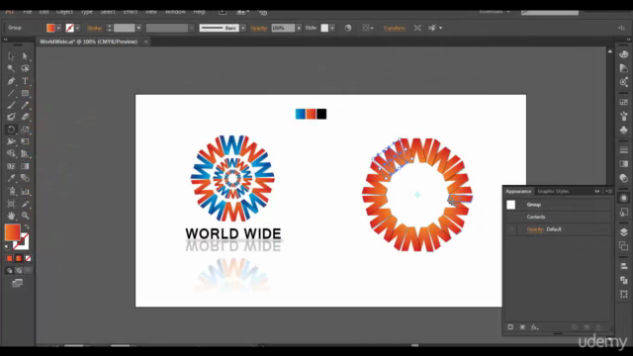Change the screen mode at toolbar bottom
This screenshot has width=633, height=356.
click(x=17, y=283)
